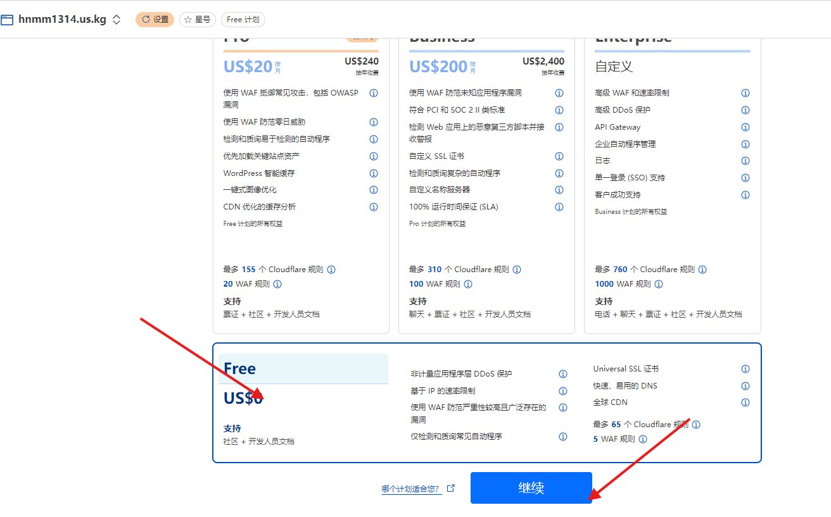Click the hnmm1314.us.kg domain name
Viewport: 831px width, 517px height.
pos(62,20)
